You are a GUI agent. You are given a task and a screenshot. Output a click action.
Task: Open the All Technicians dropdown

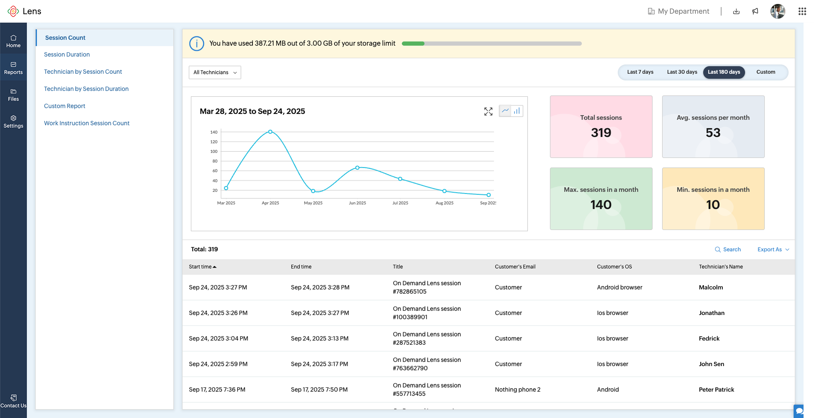[x=215, y=72]
